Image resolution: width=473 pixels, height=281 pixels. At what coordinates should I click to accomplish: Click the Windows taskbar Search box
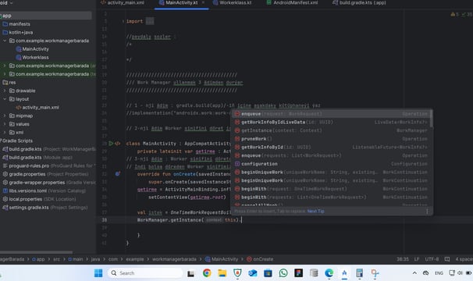(145, 273)
